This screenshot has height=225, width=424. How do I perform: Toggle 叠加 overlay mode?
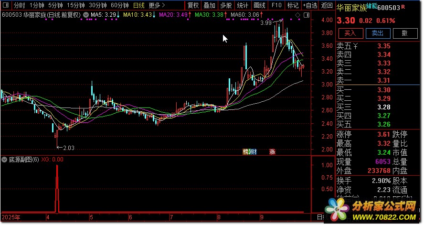point(209,6)
